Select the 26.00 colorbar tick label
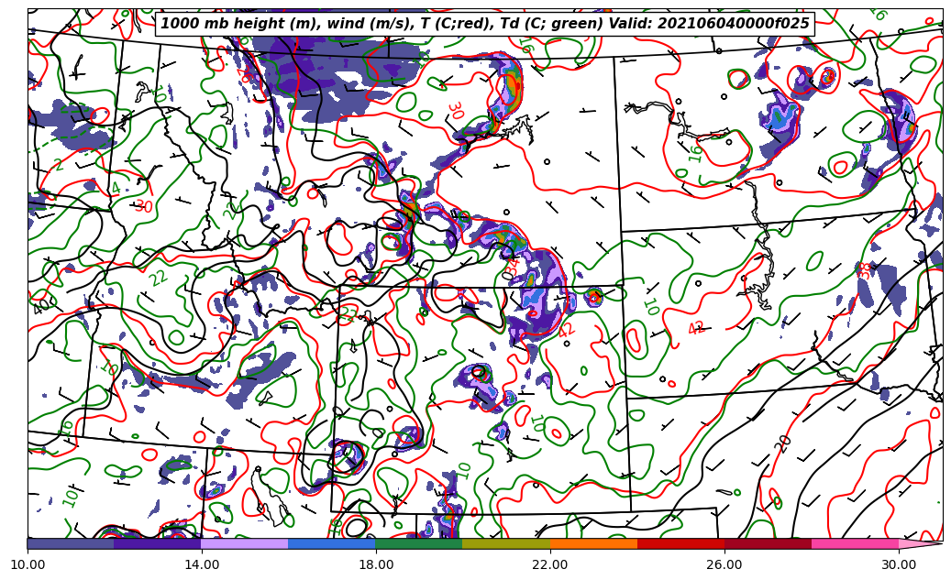This screenshot has height=580, width=951. click(724, 565)
